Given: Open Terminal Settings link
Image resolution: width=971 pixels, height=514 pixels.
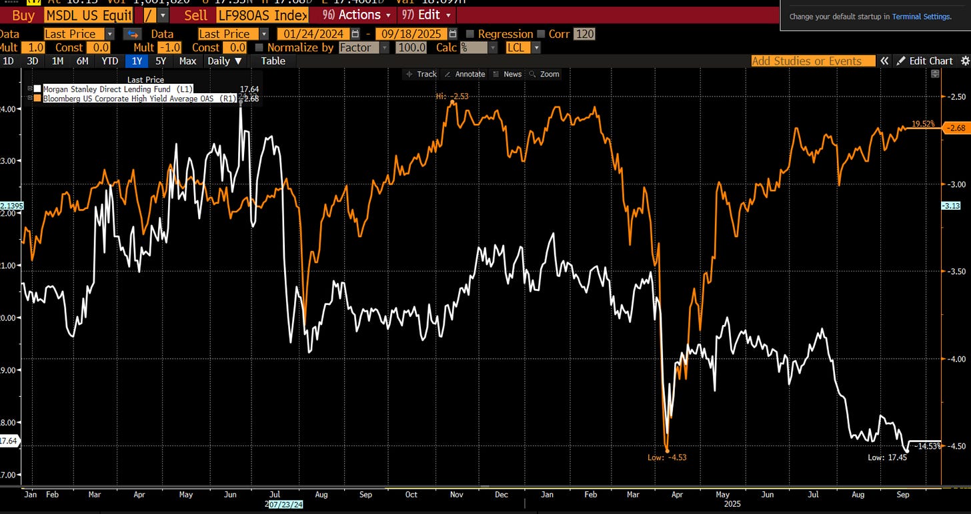Looking at the screenshot, I should (921, 16).
